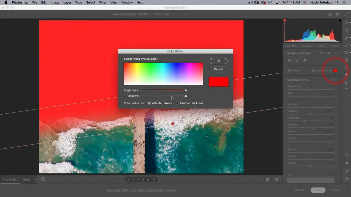Click the red preview swatch in Color Picker
This screenshot has height=197, width=351.
[x=219, y=82]
